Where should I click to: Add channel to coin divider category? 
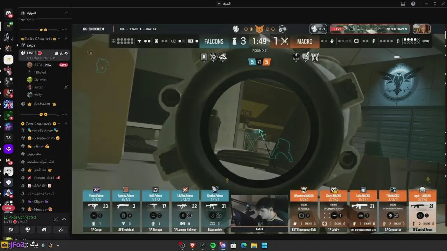[x=66, y=114]
